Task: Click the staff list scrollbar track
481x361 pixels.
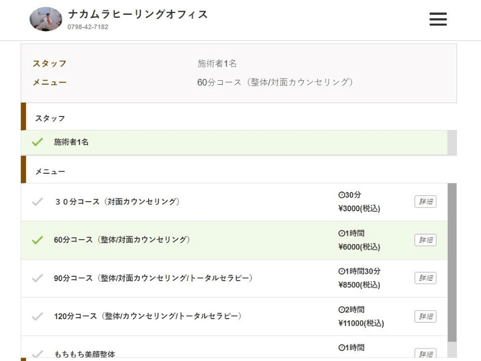Action: pos(452,142)
